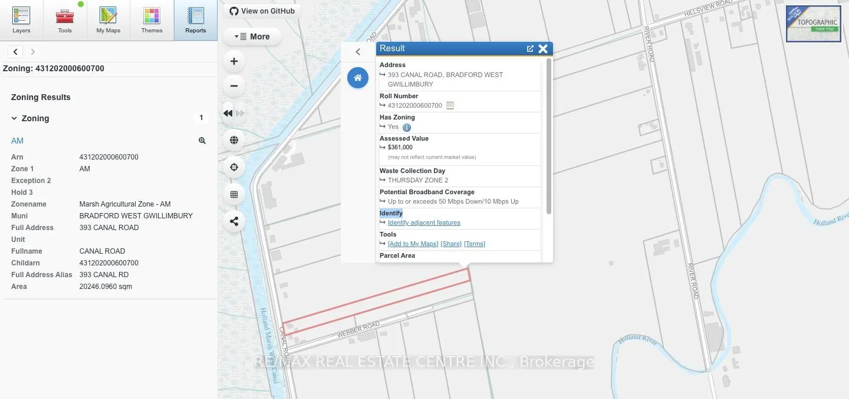This screenshot has width=849, height=399.
Task: Open the Layers tab
Action: click(21, 21)
